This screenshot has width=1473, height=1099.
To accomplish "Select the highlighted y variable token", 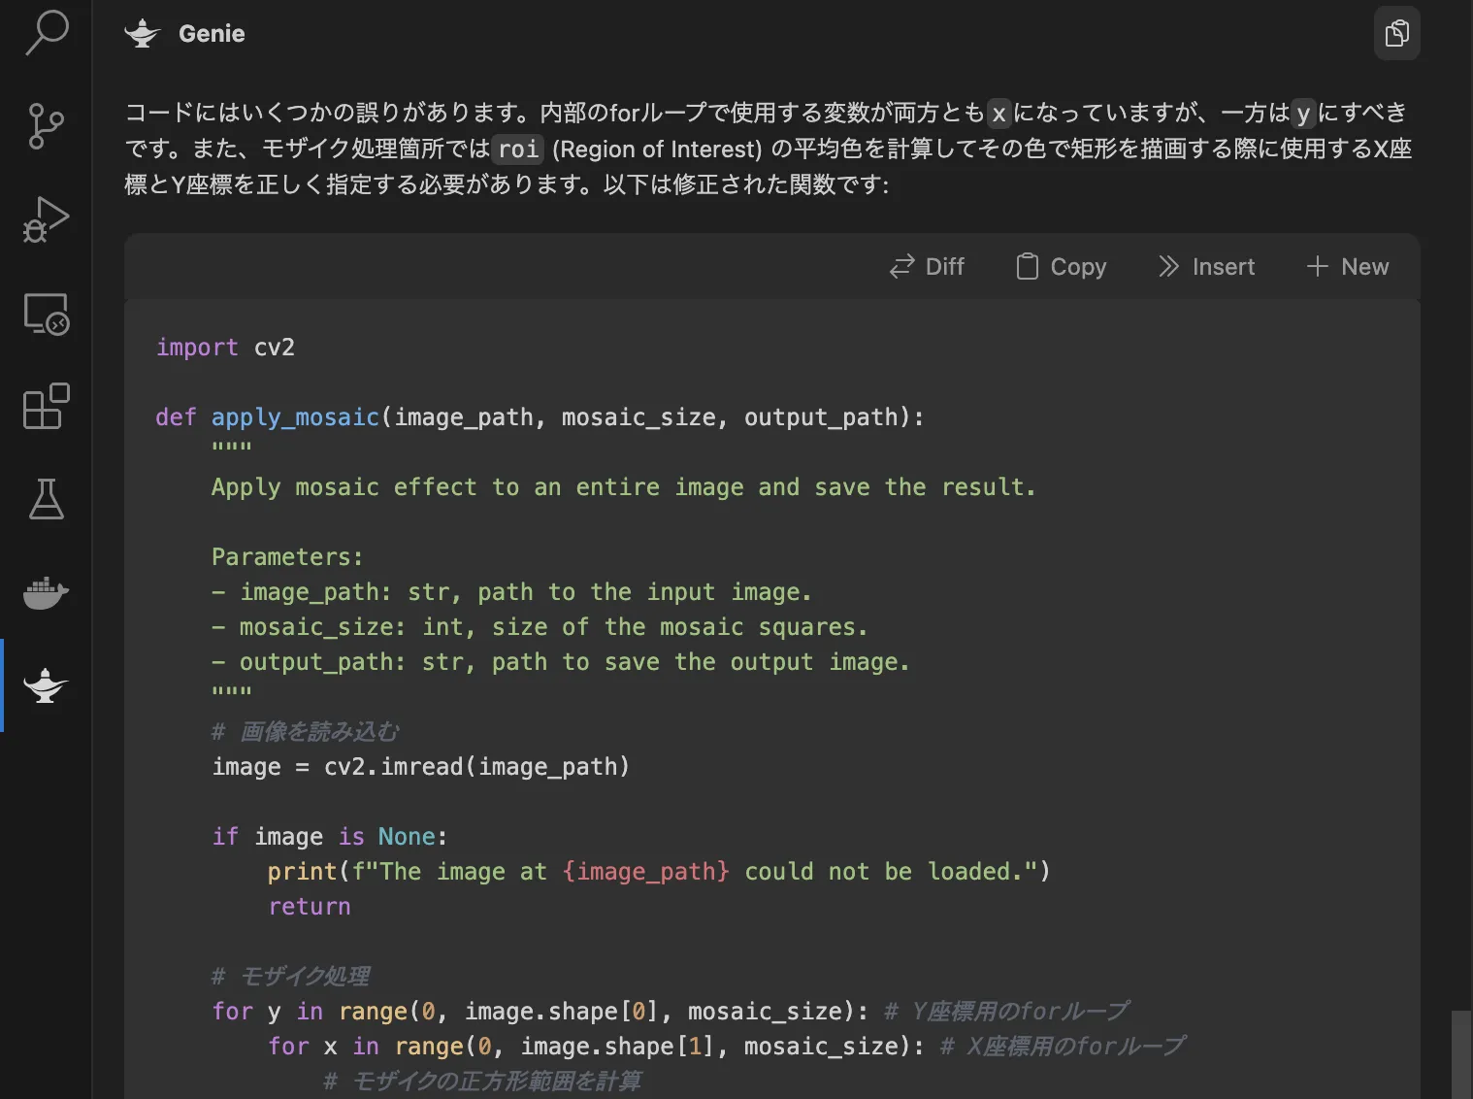I will tap(1303, 113).
